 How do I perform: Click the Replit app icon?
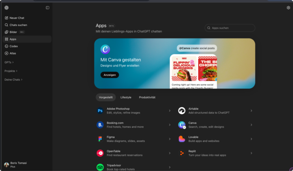[181, 153]
